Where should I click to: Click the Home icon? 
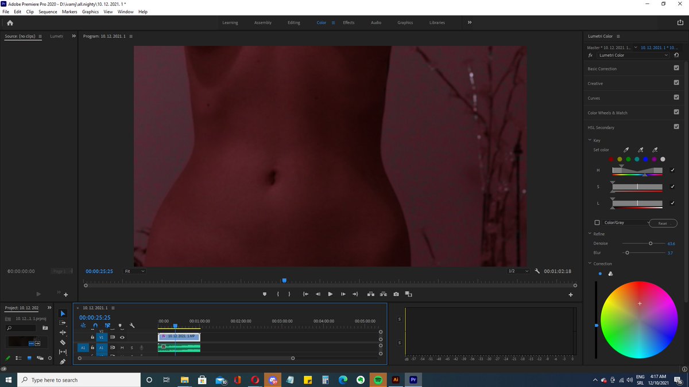tap(10, 23)
